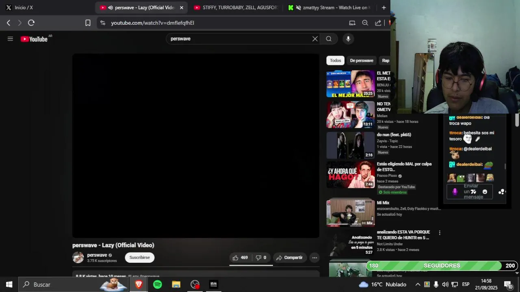Click the Windows Buscar search box
Image resolution: width=520 pixels, height=292 pixels.
(x=74, y=285)
